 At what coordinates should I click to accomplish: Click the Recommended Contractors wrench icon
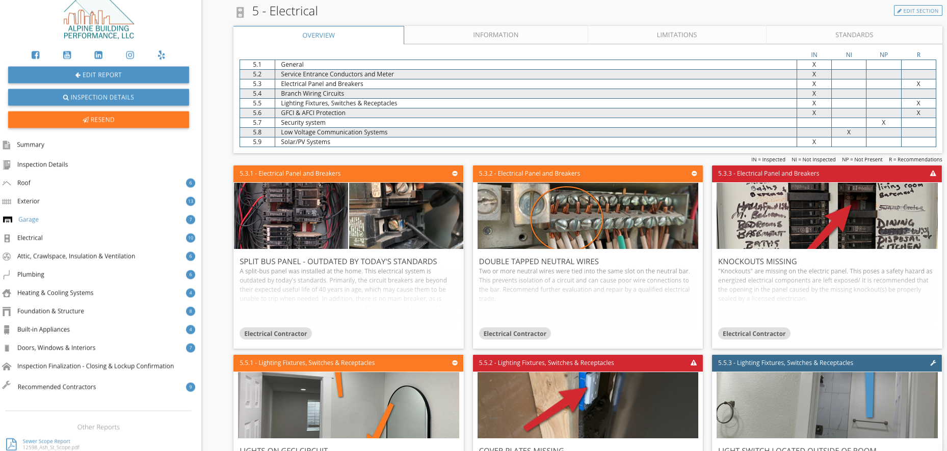(x=7, y=385)
